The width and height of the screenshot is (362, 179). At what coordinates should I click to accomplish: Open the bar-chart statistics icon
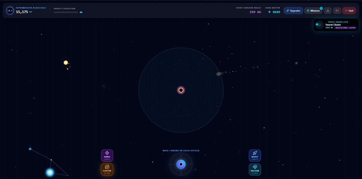tap(328, 11)
